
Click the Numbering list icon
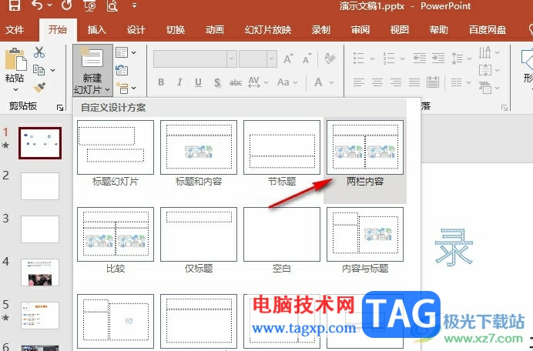(x=388, y=58)
